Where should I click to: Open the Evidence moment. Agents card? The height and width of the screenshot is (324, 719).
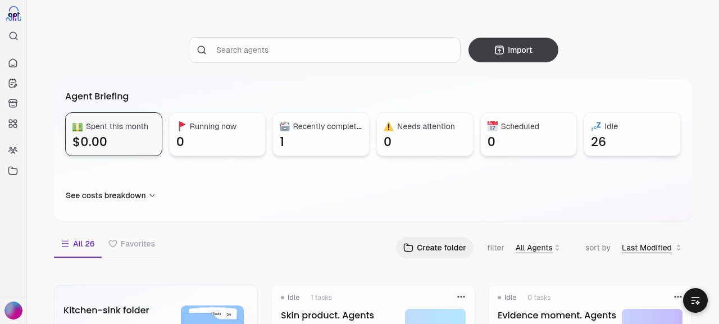pos(590,304)
